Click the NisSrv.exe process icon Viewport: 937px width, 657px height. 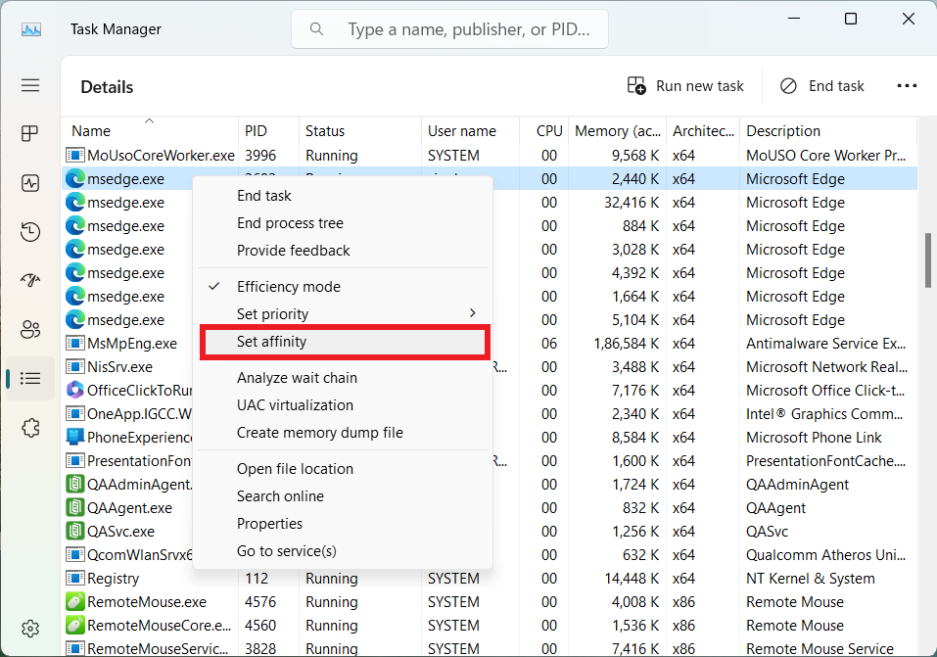(74, 366)
